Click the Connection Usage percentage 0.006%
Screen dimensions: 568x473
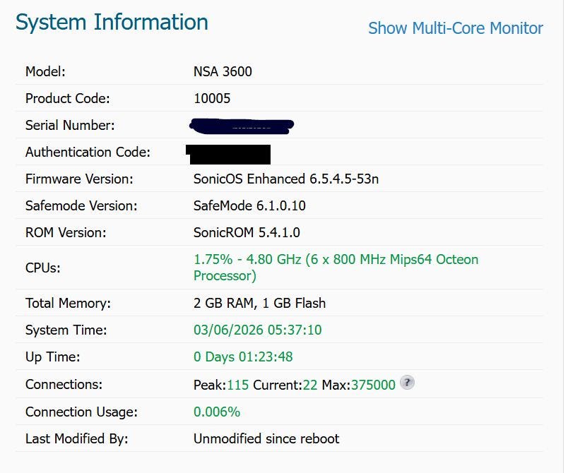217,412
